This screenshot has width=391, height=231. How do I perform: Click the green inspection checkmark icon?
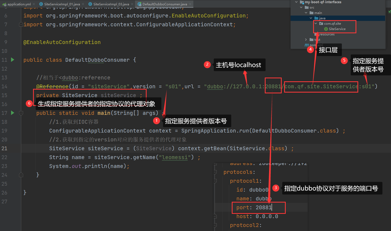point(389,12)
